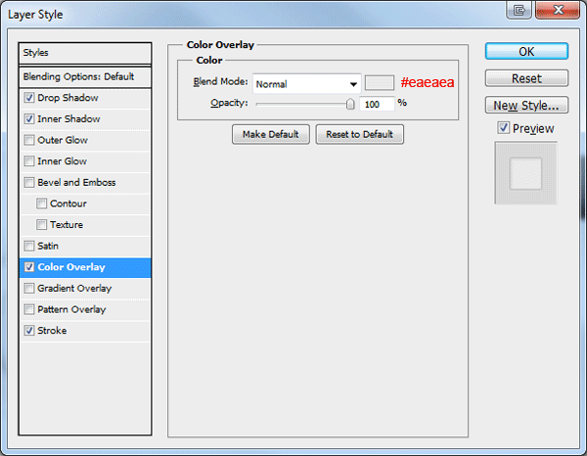Select the Contour label

point(68,204)
